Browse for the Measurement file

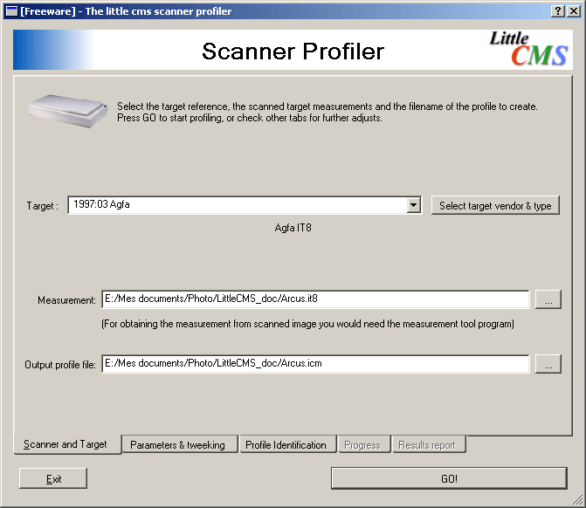548,299
